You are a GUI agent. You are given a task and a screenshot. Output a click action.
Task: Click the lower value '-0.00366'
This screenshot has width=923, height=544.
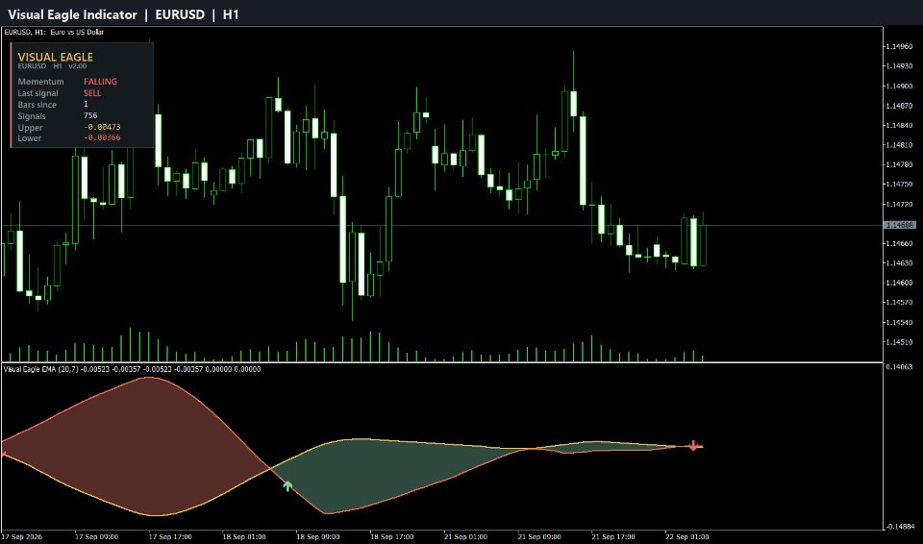(x=102, y=137)
